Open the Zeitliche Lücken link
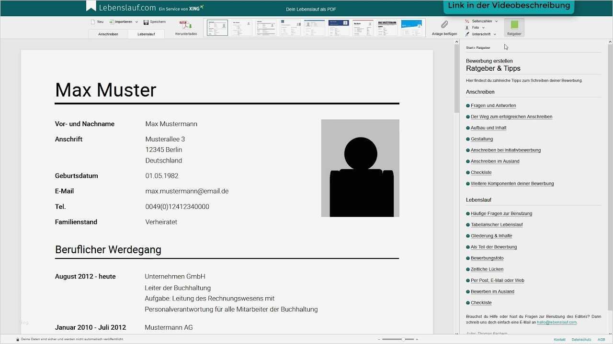 point(487,269)
